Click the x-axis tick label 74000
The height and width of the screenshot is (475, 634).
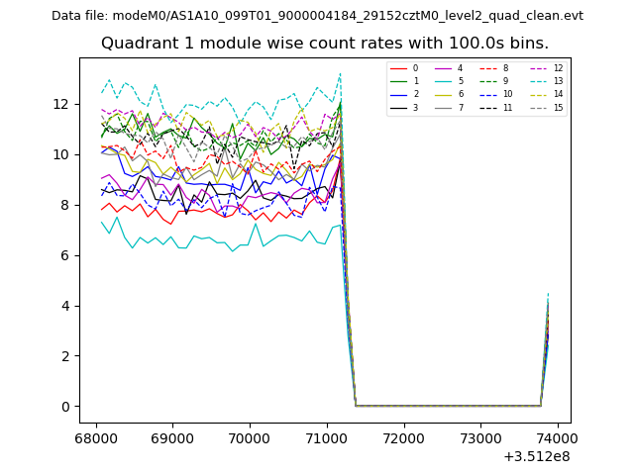click(x=556, y=438)
